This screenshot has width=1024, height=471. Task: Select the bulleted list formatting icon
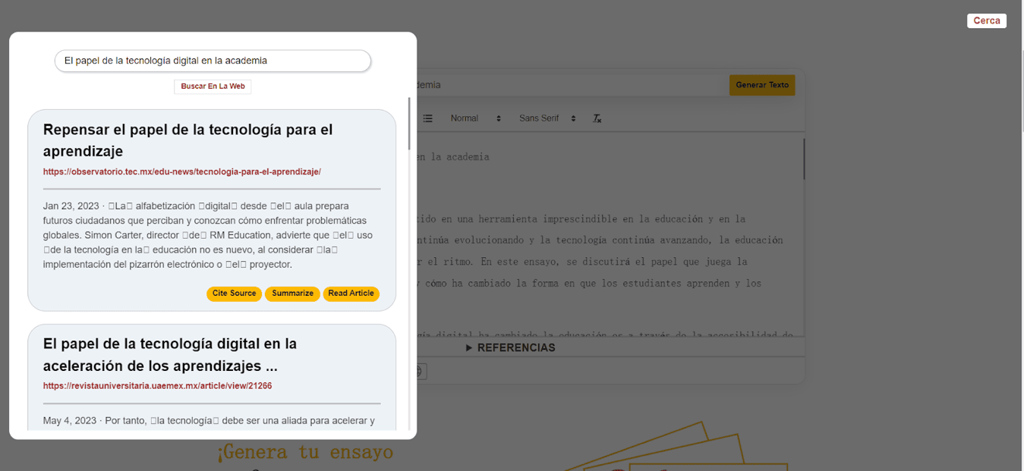tap(428, 119)
